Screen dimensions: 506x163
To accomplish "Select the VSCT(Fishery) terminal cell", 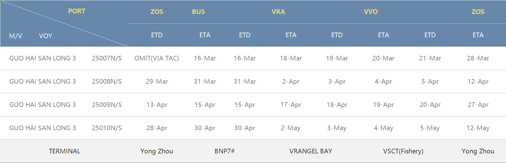I will (x=403, y=151).
